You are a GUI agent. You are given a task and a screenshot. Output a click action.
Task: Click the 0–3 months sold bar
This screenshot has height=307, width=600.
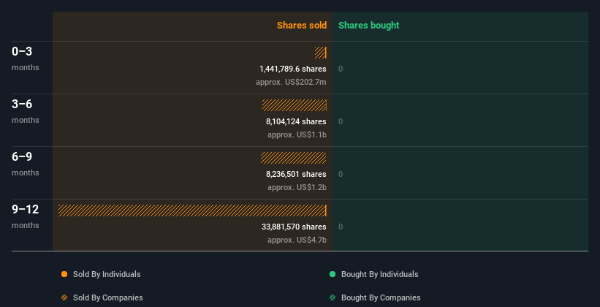pos(321,53)
